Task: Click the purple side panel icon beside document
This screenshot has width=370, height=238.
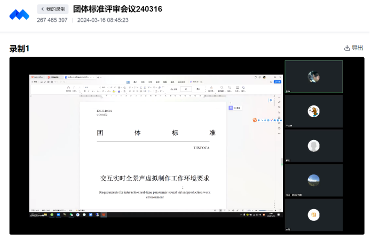Action: (231, 108)
